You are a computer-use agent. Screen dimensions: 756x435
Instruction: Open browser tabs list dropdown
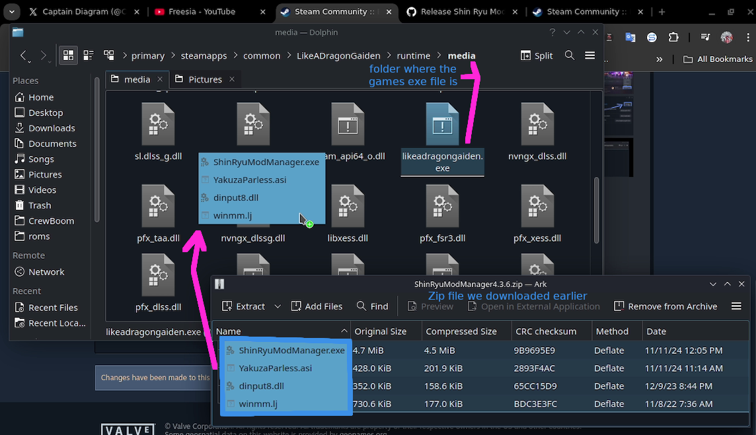12,12
